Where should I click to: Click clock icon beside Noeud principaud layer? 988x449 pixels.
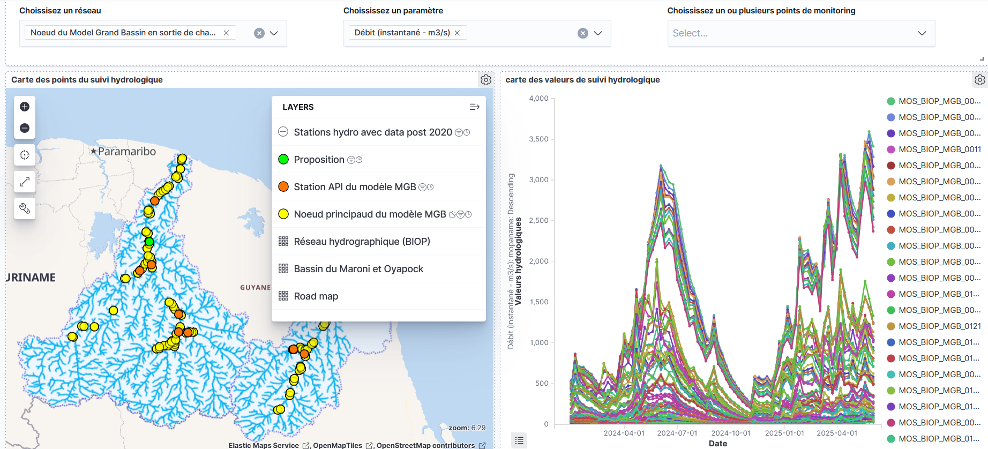468,214
